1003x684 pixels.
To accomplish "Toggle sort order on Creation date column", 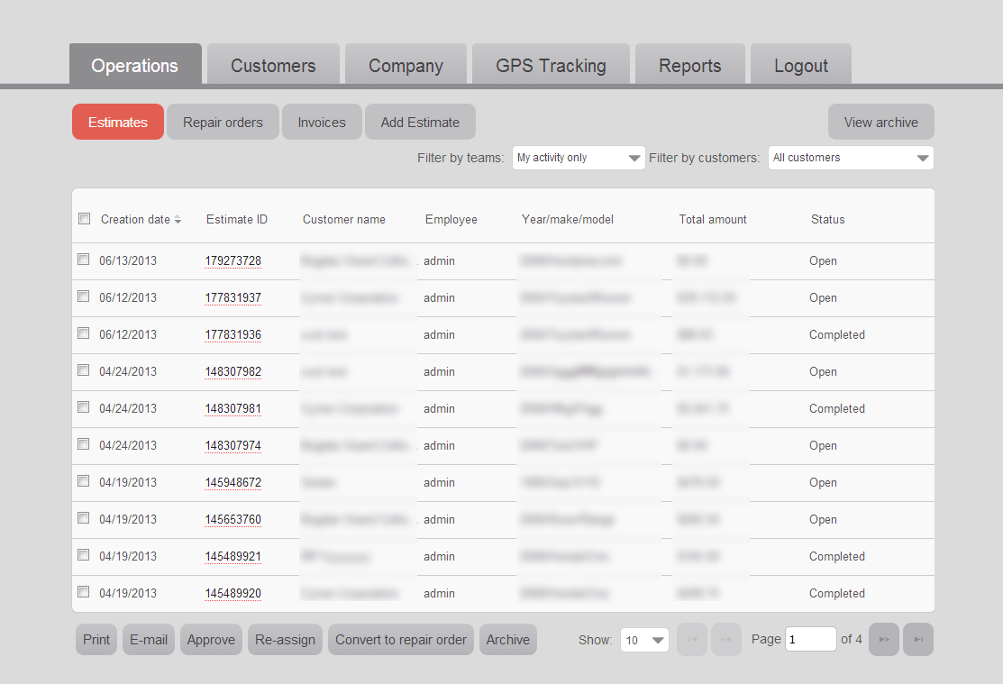I will (x=141, y=219).
